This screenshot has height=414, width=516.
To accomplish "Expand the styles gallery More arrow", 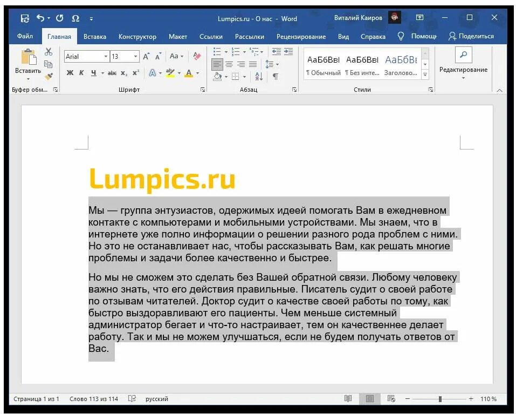I will pos(425,75).
